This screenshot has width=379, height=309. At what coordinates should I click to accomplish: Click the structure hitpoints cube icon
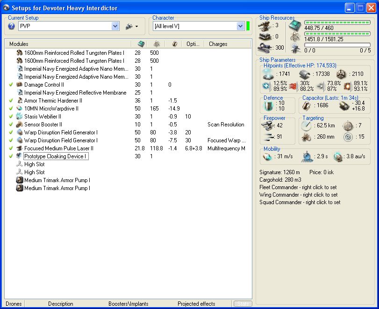(341, 74)
